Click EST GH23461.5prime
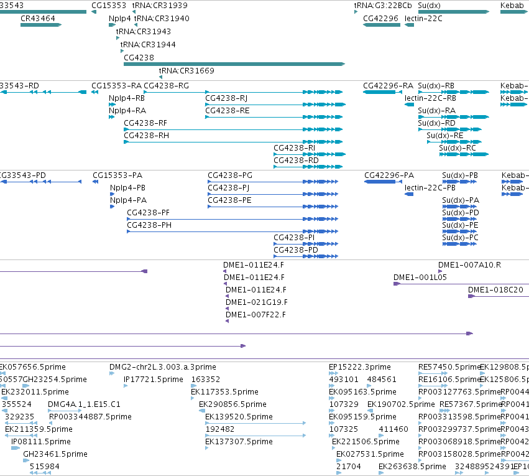The image size is (529, 476). 55,454
